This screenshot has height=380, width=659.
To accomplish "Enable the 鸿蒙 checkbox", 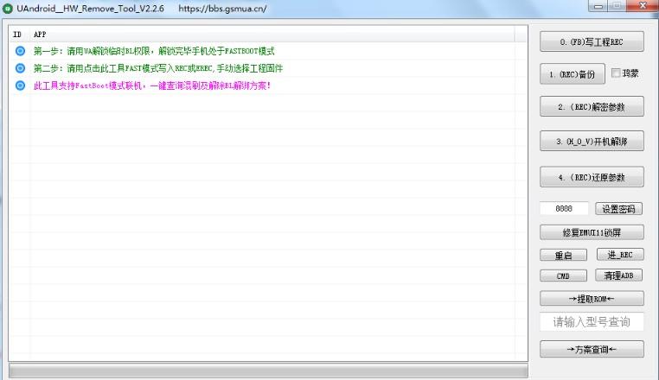I will (x=616, y=73).
